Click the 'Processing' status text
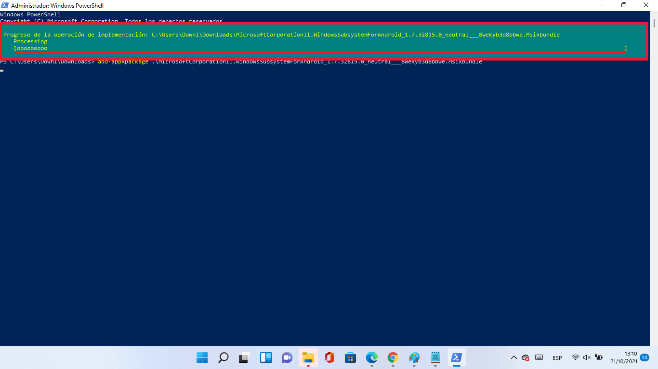Screen dimensions: 658x369 tap(30, 41)
